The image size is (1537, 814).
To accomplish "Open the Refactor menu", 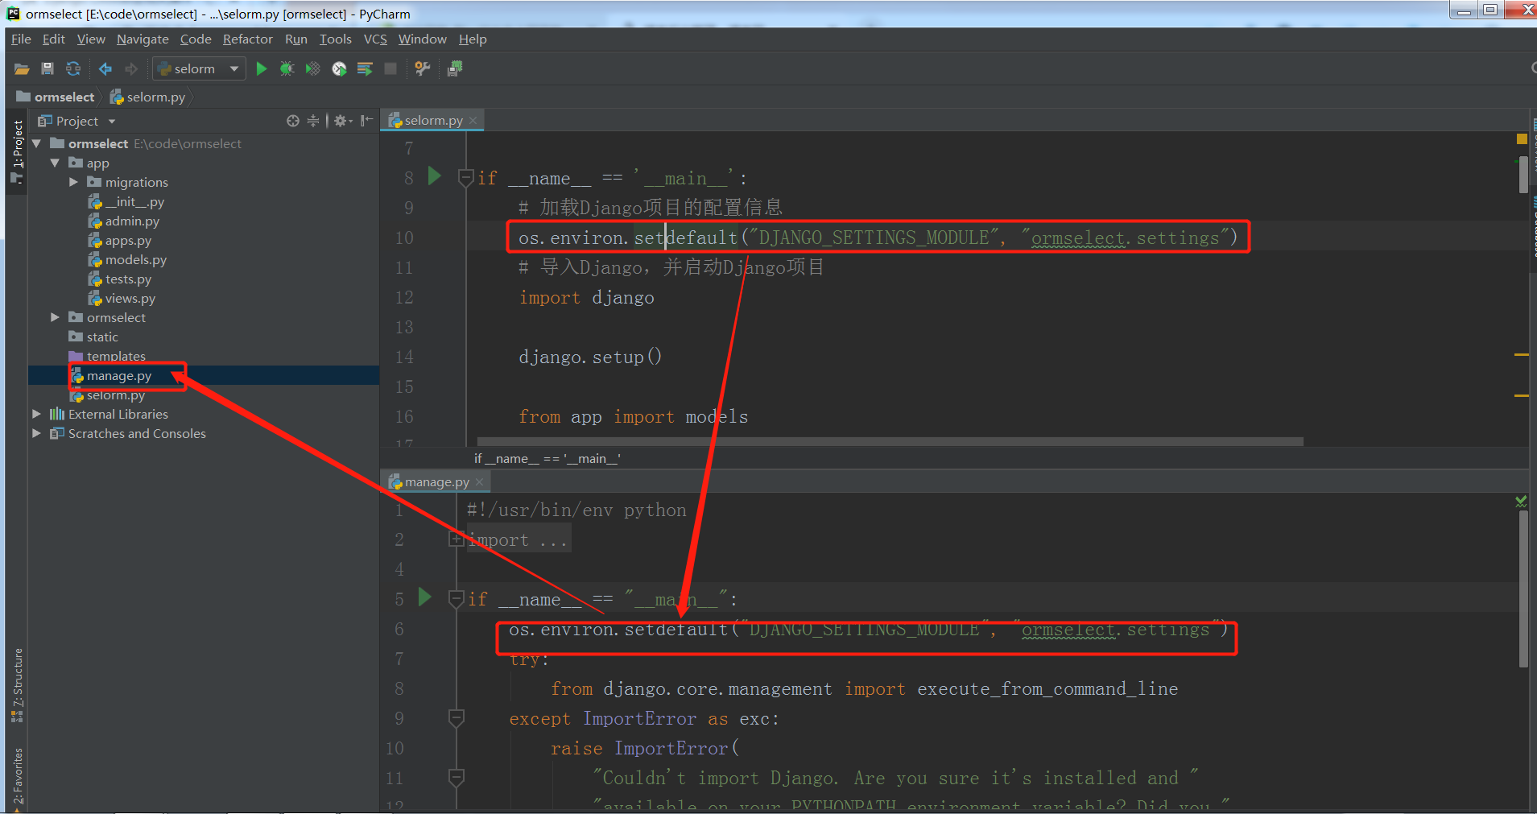I will 247,39.
